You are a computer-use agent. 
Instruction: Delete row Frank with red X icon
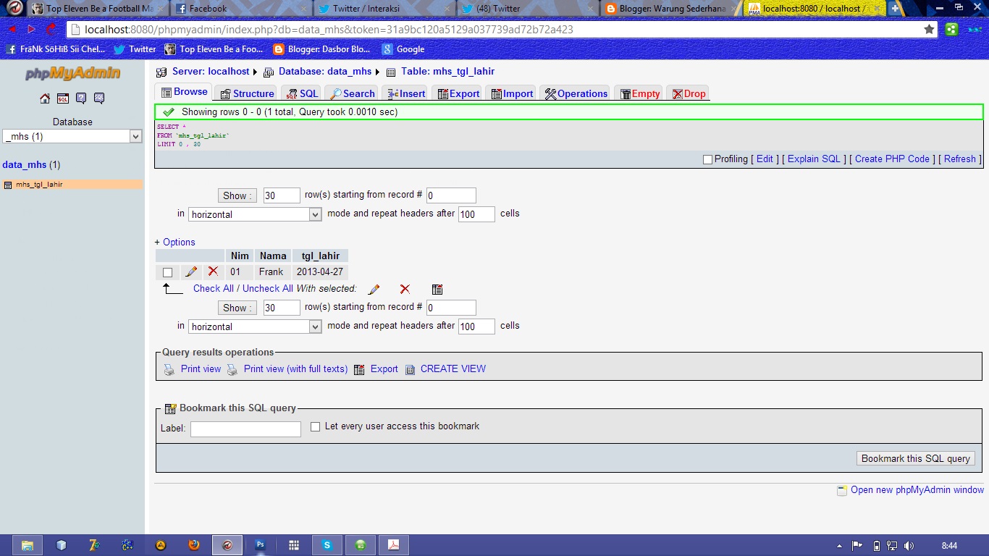(213, 271)
